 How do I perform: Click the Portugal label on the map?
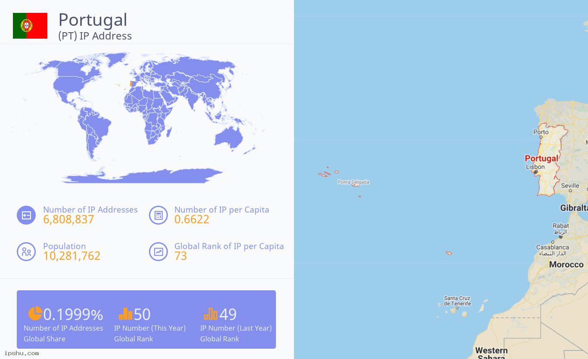(x=542, y=158)
